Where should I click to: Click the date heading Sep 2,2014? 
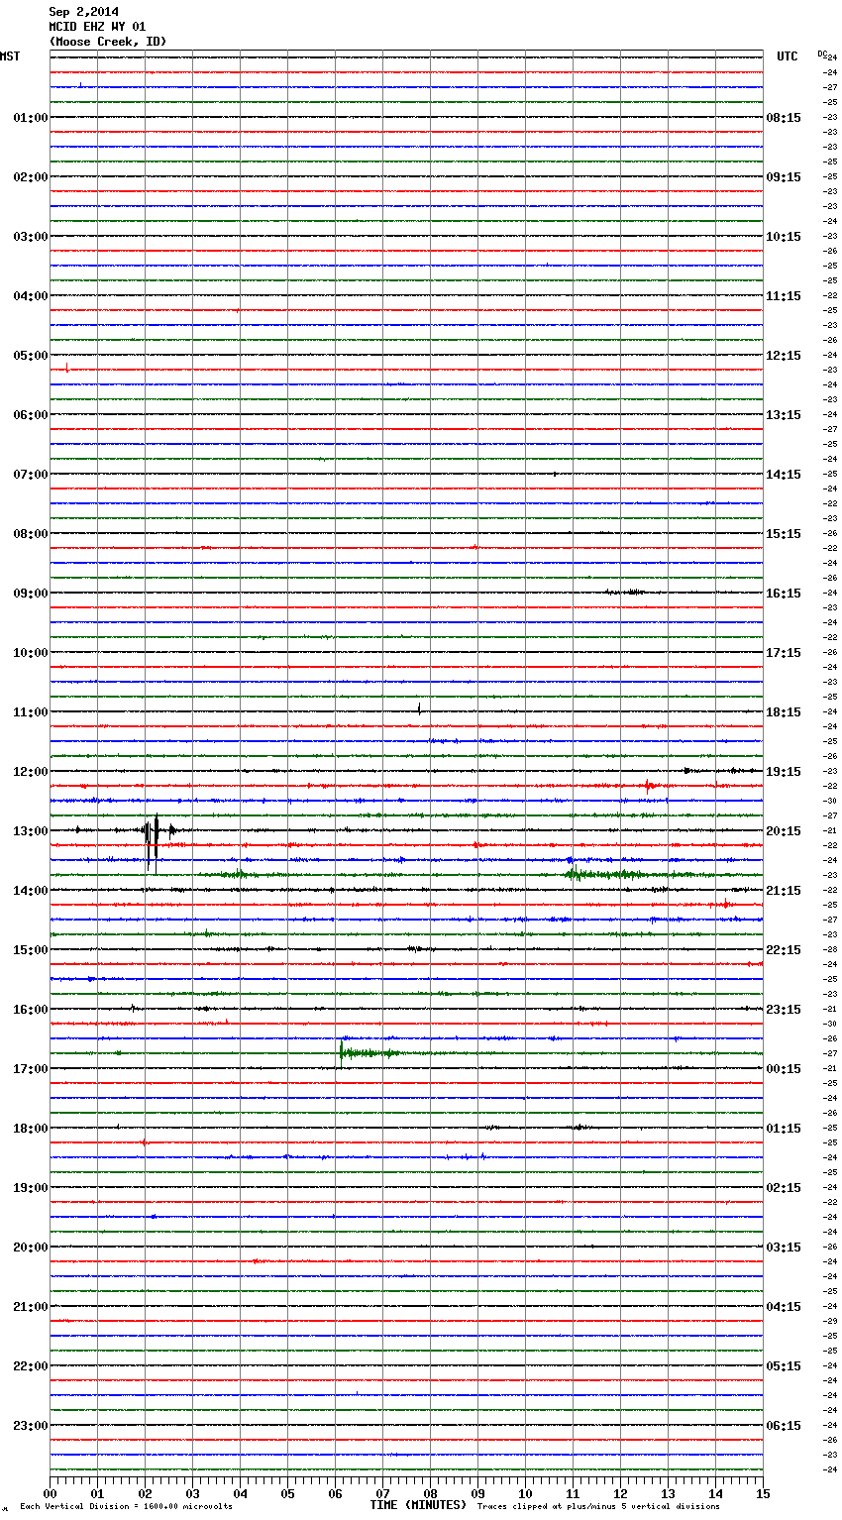(83, 12)
